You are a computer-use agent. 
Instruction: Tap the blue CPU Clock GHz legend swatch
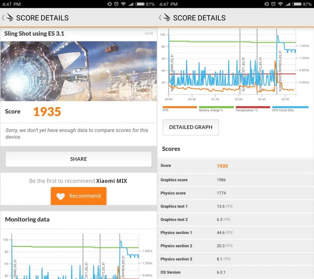(290, 107)
